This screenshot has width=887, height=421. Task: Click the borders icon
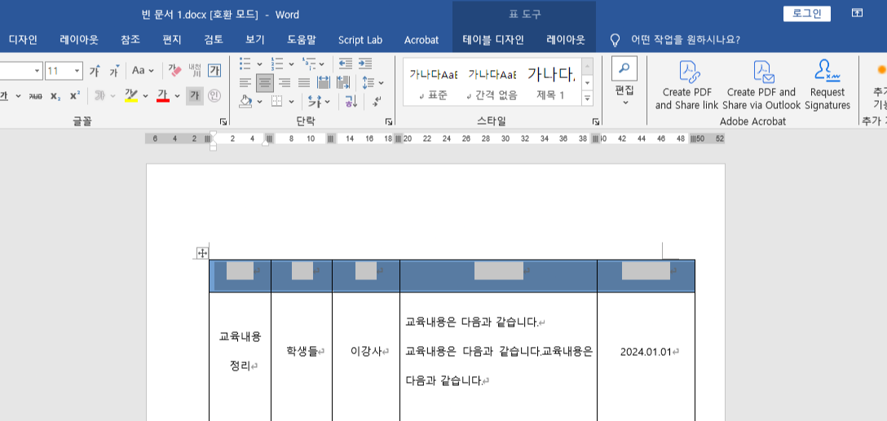[x=276, y=102]
